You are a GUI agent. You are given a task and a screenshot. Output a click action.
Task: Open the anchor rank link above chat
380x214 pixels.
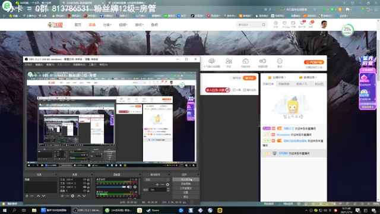pyautogui.click(x=277, y=77)
